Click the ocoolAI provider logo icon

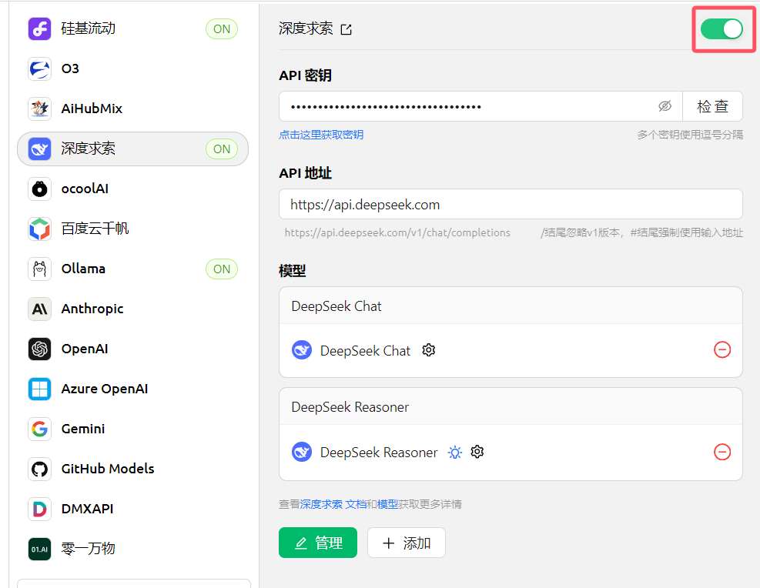click(39, 189)
